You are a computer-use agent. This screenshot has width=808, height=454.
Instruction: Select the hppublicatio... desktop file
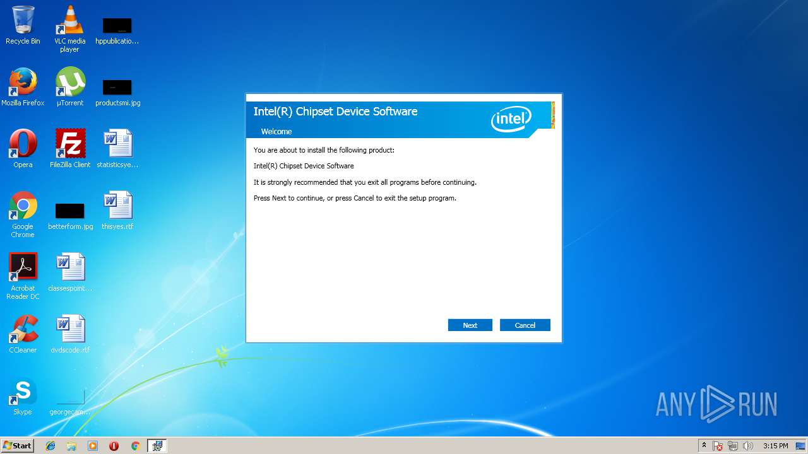pos(117,30)
